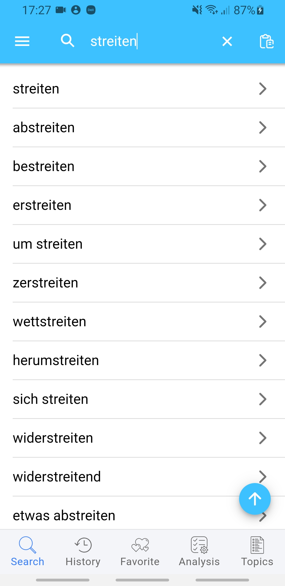This screenshot has width=285, height=586.
Task: Clear the search field with X
Action: [227, 41]
